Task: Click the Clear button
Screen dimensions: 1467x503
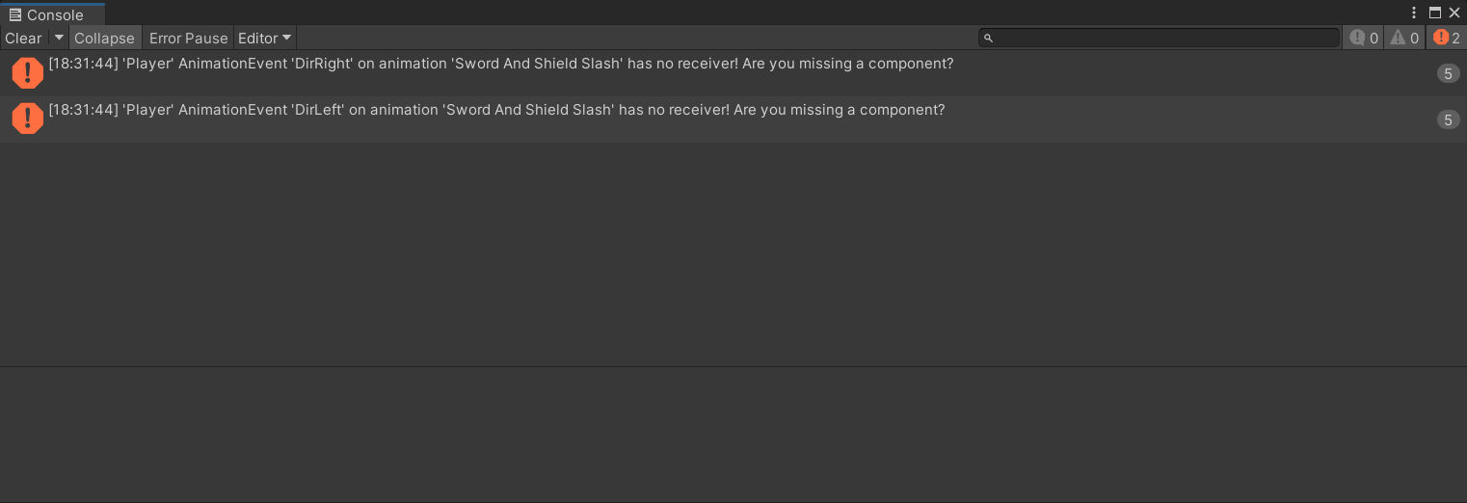Action: (x=23, y=39)
